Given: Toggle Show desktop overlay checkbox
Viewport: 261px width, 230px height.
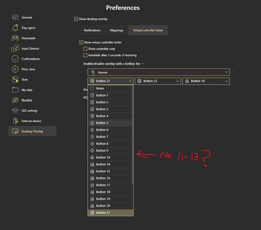Looking at the screenshot, I should point(76,19).
